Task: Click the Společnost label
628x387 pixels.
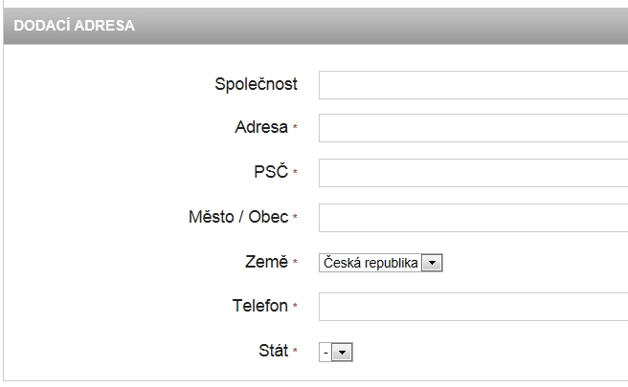Action: [x=256, y=84]
